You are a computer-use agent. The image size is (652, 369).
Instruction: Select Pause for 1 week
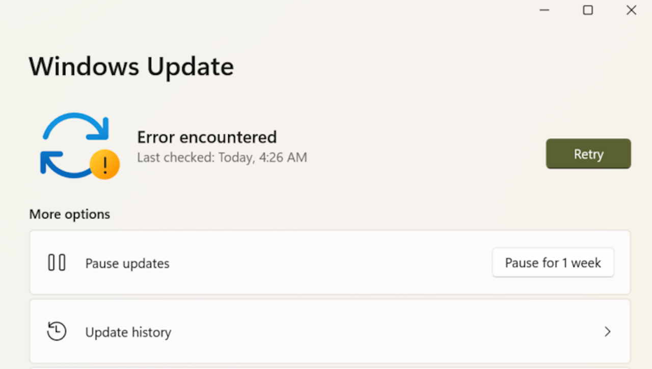click(x=553, y=263)
